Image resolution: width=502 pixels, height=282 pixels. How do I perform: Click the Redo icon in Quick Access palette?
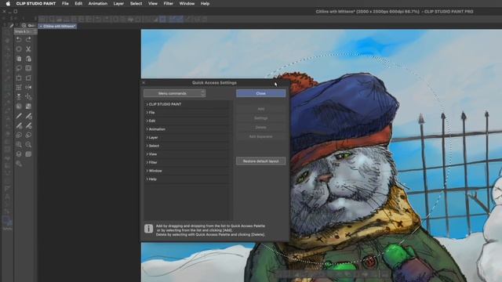coord(28,40)
